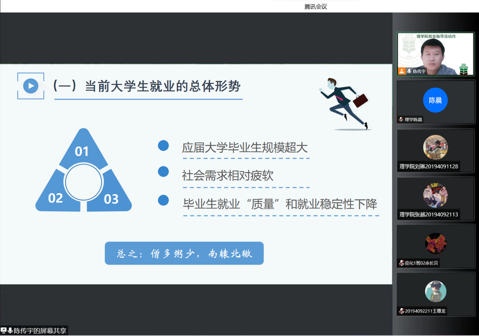Viewport: 479px width, 336px height.
Task: Click the 应化1班02余长贝 avatar
Action: [x=436, y=244]
